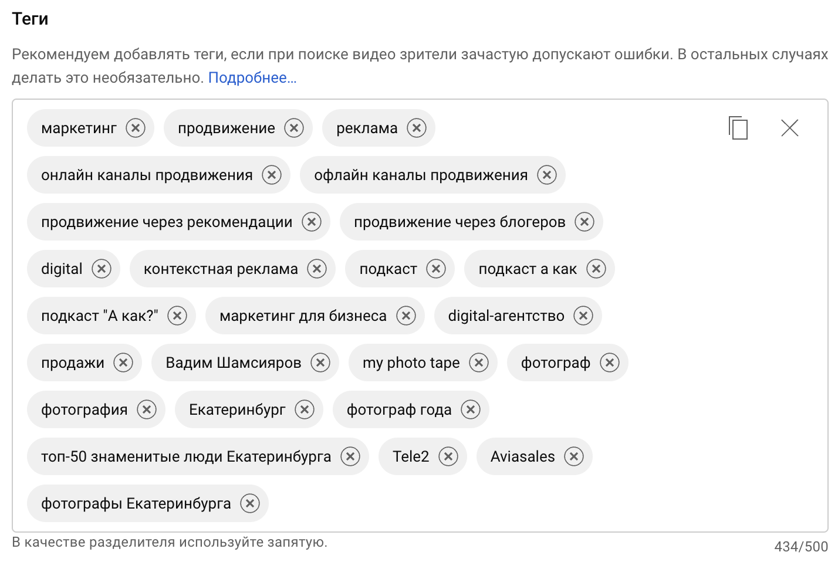Click the "фотограф года" tag chip
The image size is (838, 569).
tap(399, 409)
